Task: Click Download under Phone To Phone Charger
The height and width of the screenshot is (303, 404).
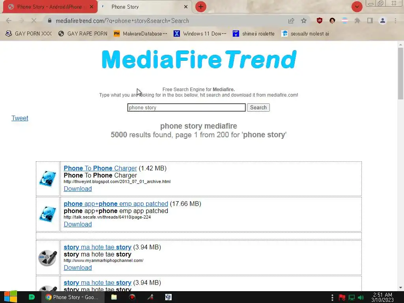Action: [x=78, y=189]
